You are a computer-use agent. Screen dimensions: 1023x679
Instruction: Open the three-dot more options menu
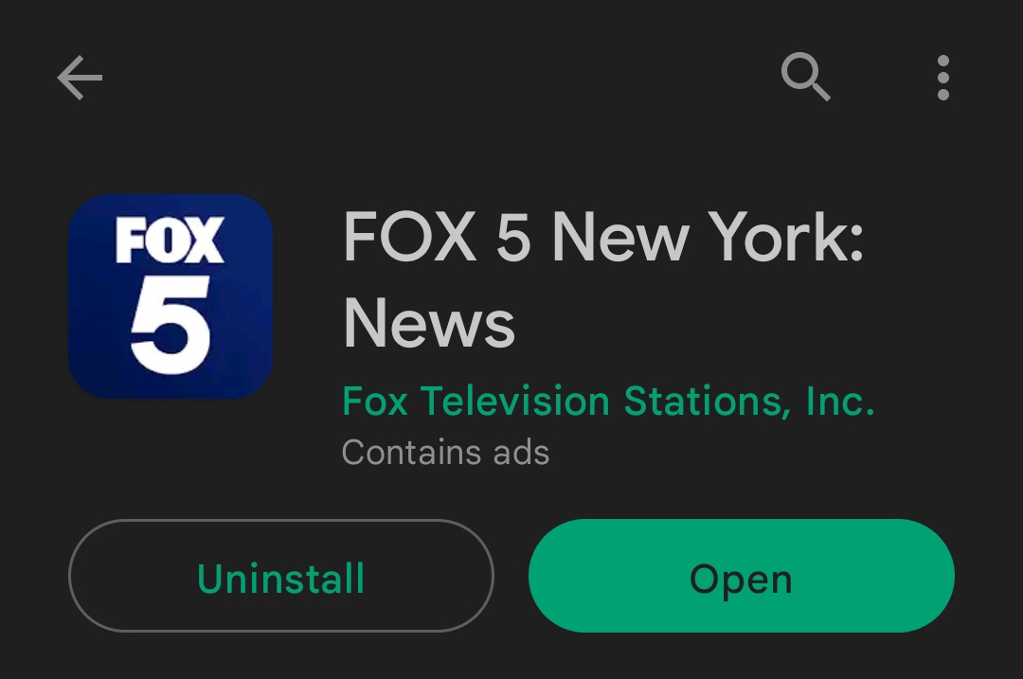point(942,78)
